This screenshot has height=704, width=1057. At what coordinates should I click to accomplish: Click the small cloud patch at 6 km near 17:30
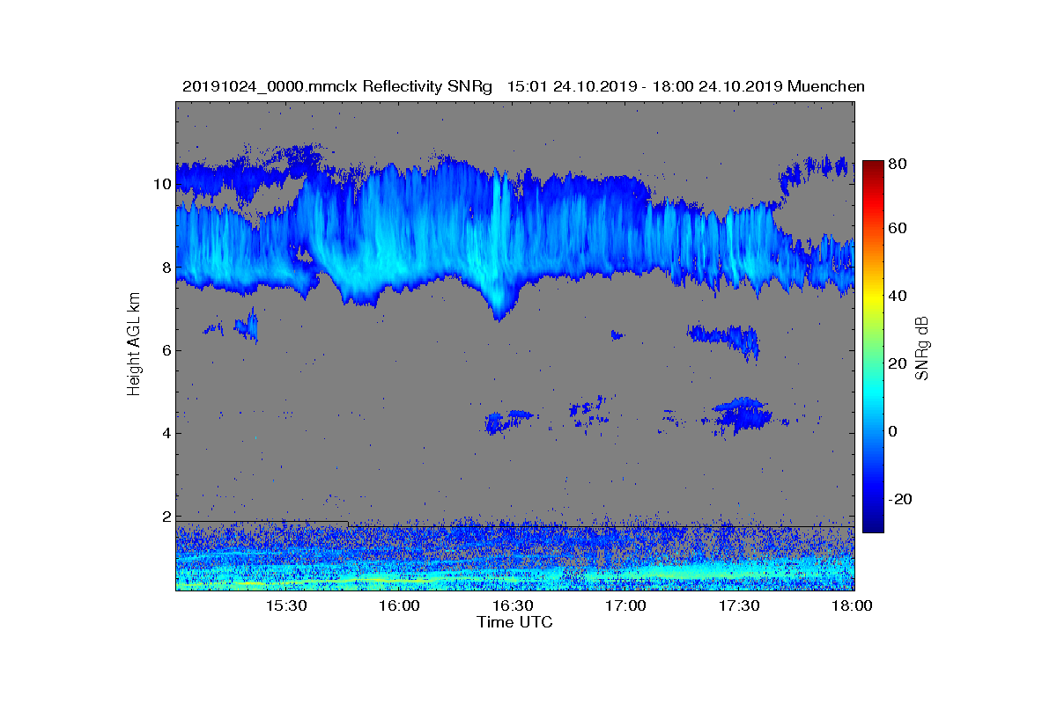(724, 341)
